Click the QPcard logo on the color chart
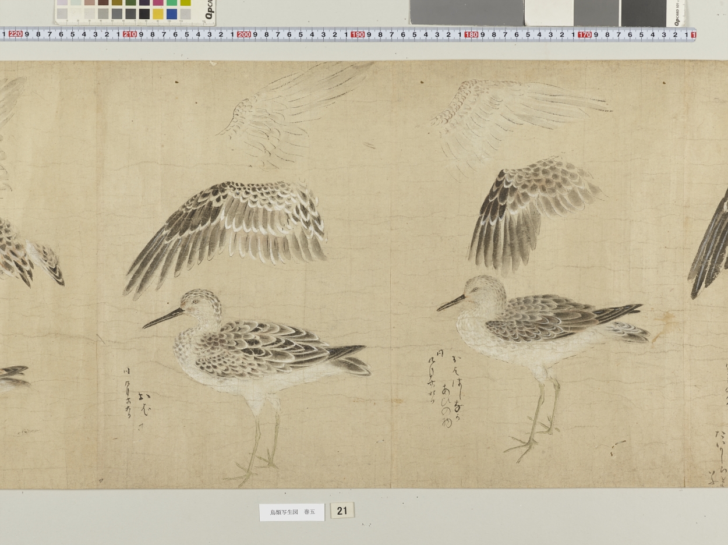 (209, 10)
